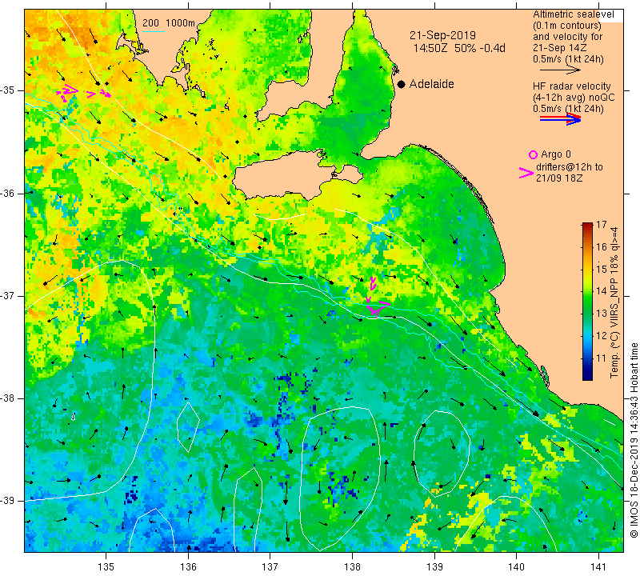Click the 140 longitude axis label
Image resolution: width=640 pixels, height=576 pixels.
pos(516,566)
